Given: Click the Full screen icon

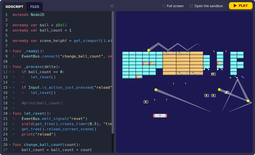Looking at the screenshot, I should pyautogui.click(x=164, y=6).
